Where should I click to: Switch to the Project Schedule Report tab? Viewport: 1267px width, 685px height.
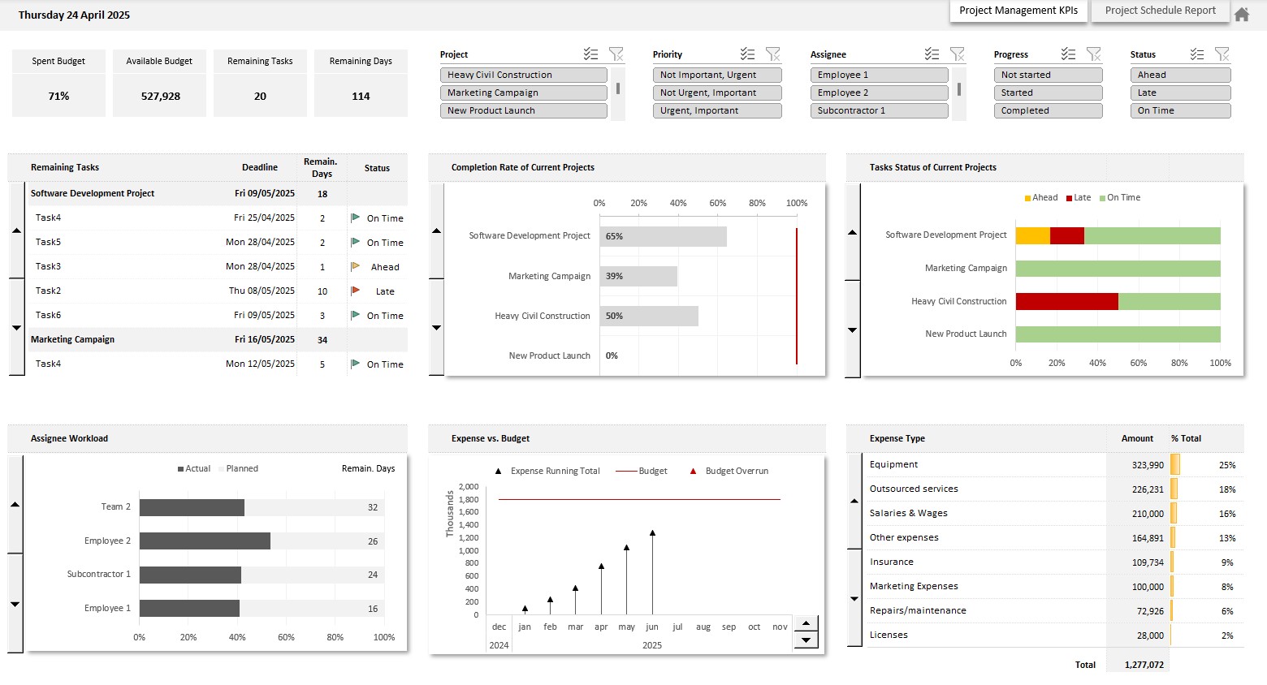point(1160,11)
